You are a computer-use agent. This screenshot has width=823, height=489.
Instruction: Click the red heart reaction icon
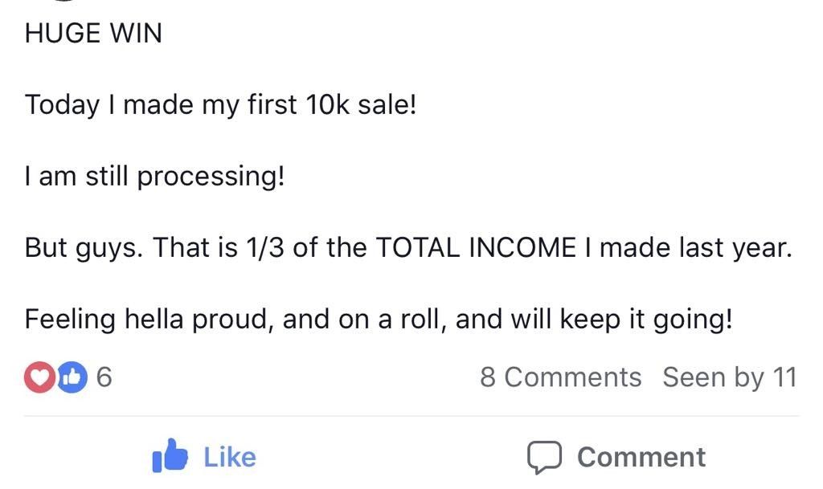pos(39,377)
